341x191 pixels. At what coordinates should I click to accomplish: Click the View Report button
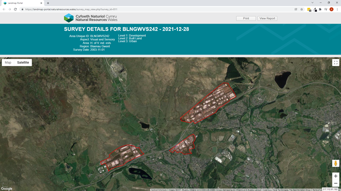click(x=267, y=18)
